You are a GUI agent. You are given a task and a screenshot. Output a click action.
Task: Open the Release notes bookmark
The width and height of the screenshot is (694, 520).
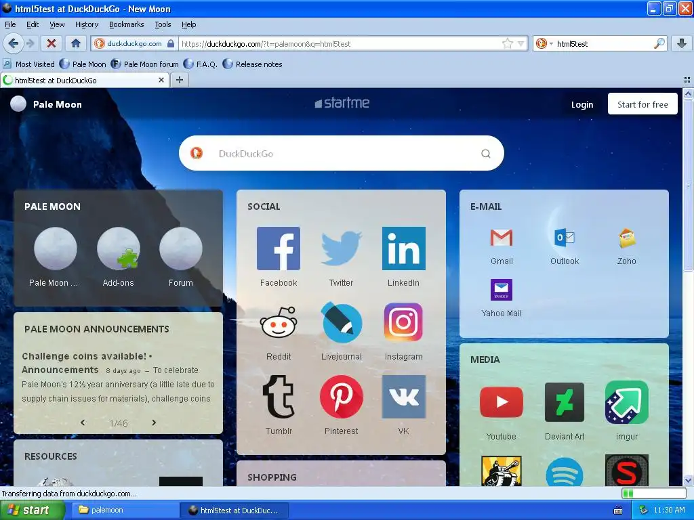click(253, 64)
